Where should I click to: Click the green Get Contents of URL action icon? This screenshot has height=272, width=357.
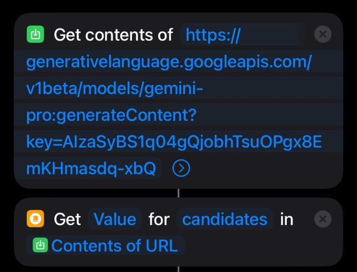35,34
